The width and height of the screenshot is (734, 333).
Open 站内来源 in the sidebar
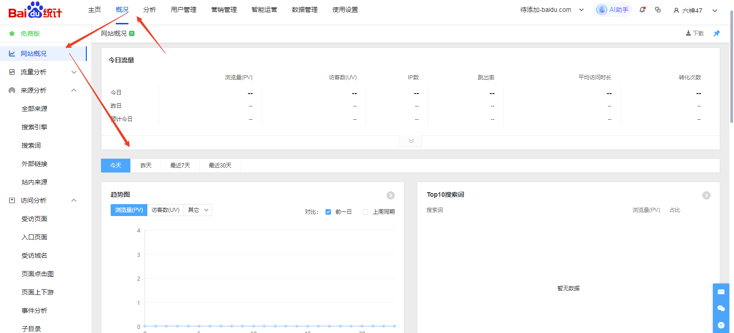tap(34, 182)
